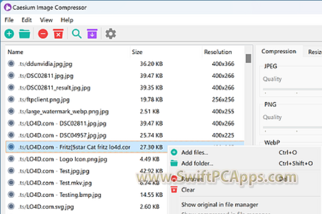Image resolution: width=322 pixels, height=214 pixels.
Task: Click resolution value 400x225
Action: click(x=223, y=135)
